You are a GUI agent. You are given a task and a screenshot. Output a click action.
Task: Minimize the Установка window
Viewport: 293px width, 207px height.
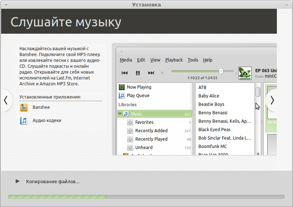coord(286,5)
